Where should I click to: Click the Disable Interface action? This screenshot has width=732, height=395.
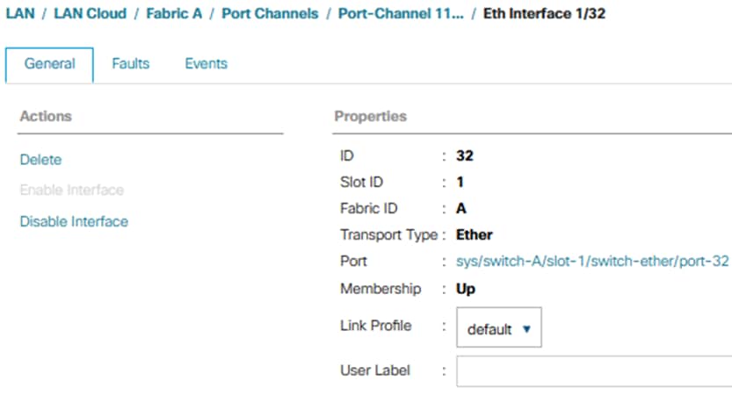click(74, 221)
